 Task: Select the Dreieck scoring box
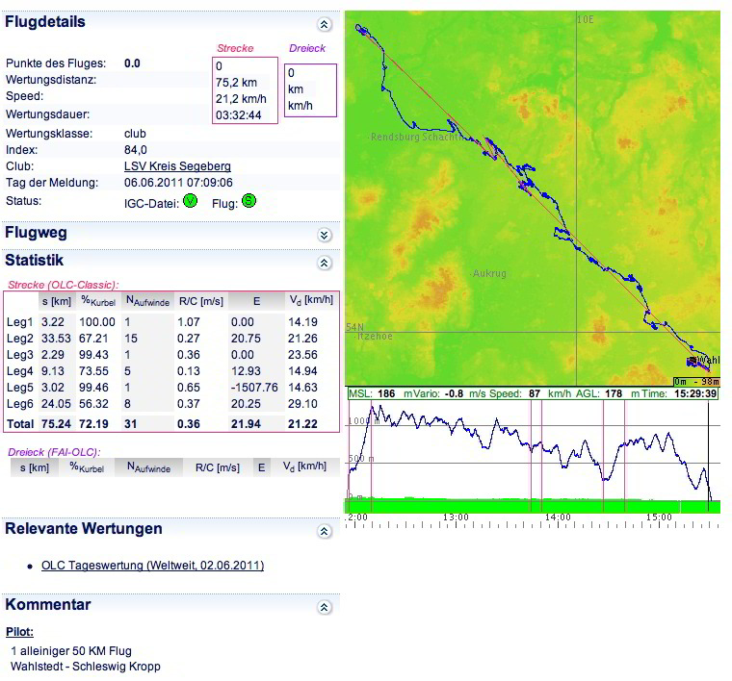(x=310, y=90)
